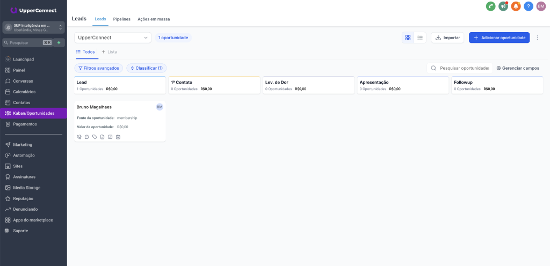This screenshot has width=550, height=266.
Task: Click the blue help question mark icon
Action: point(529,6)
